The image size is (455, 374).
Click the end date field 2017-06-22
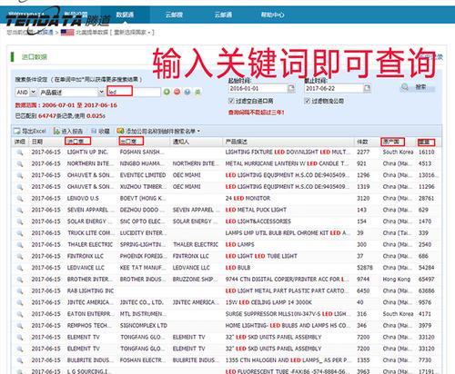[x=334, y=88]
